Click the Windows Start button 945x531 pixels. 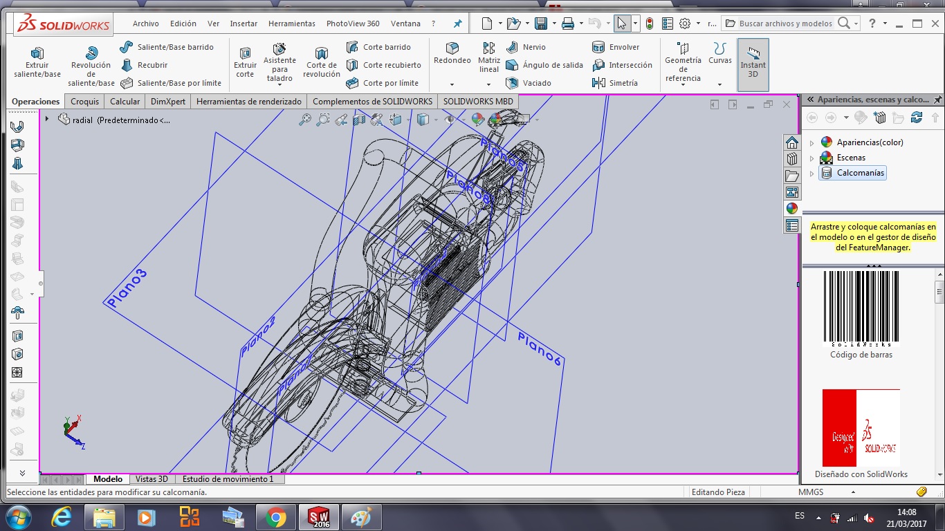pyautogui.click(x=19, y=517)
